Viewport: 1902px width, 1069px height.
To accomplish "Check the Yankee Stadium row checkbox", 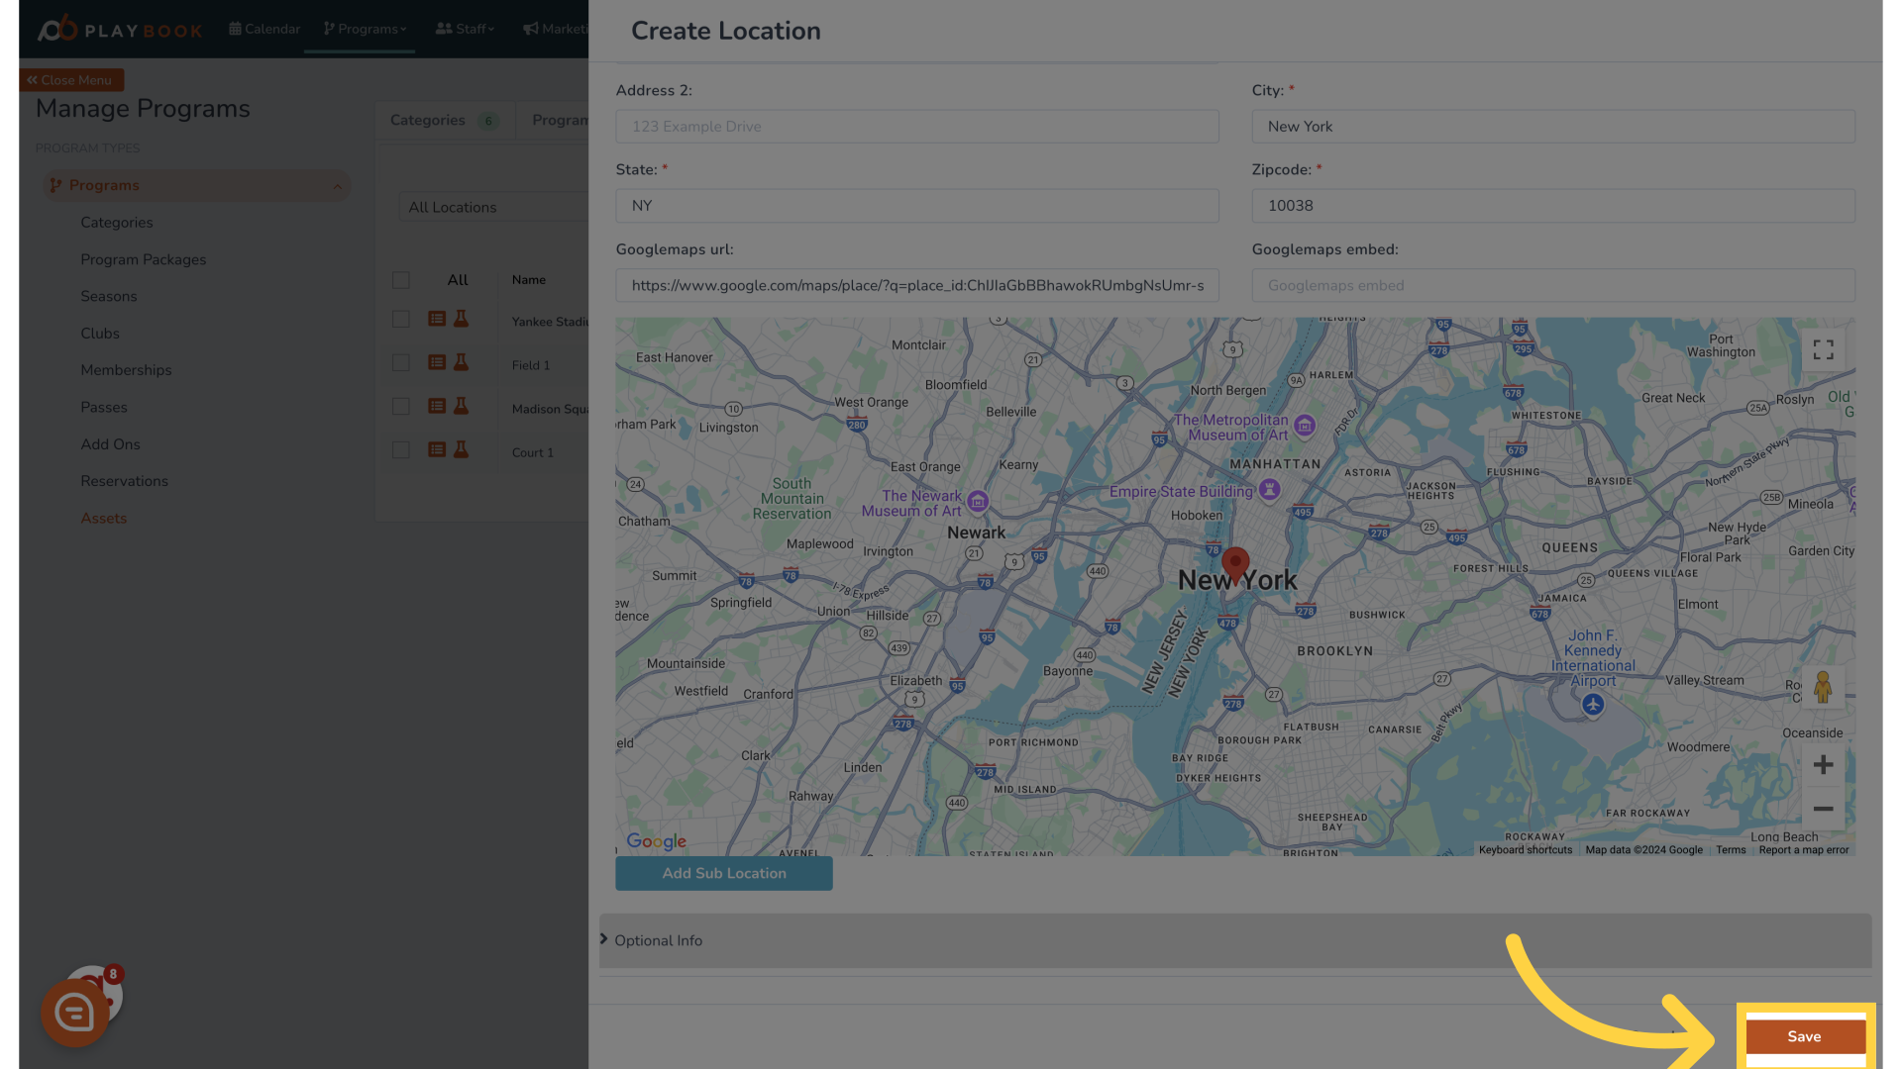I will click(401, 319).
